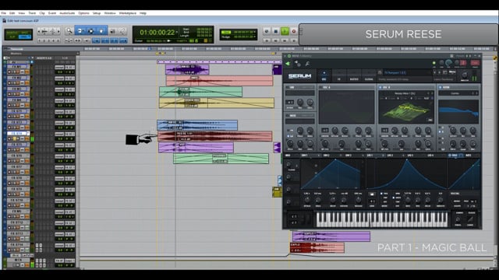Image resolution: width=499 pixels, height=280 pixels.
Task: Select the Pencil tool in Pro Tools
Action: [122, 31]
